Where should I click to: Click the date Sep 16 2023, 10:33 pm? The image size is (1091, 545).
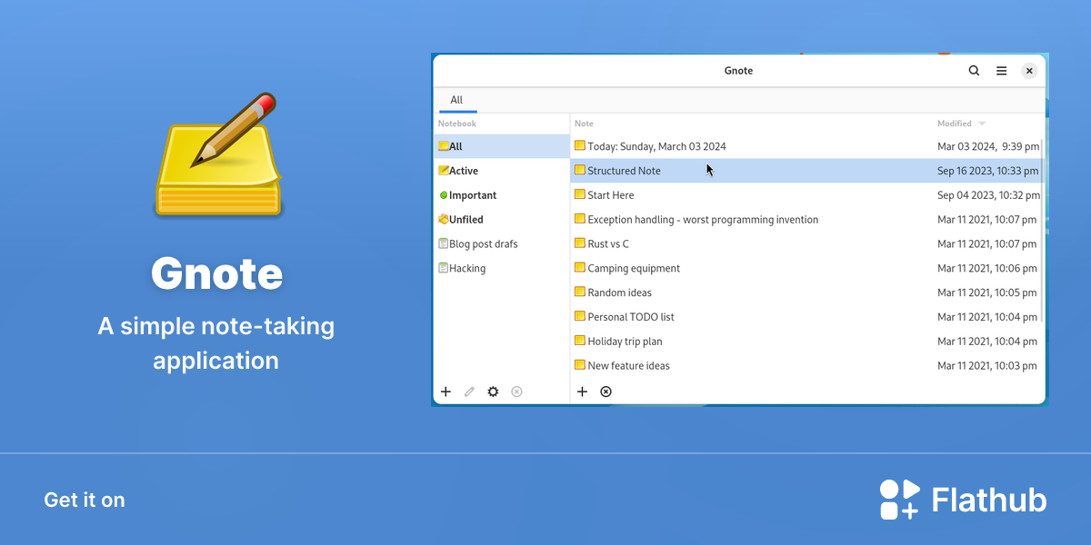tap(988, 171)
